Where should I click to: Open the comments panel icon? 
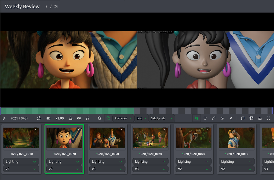(x=243, y=118)
